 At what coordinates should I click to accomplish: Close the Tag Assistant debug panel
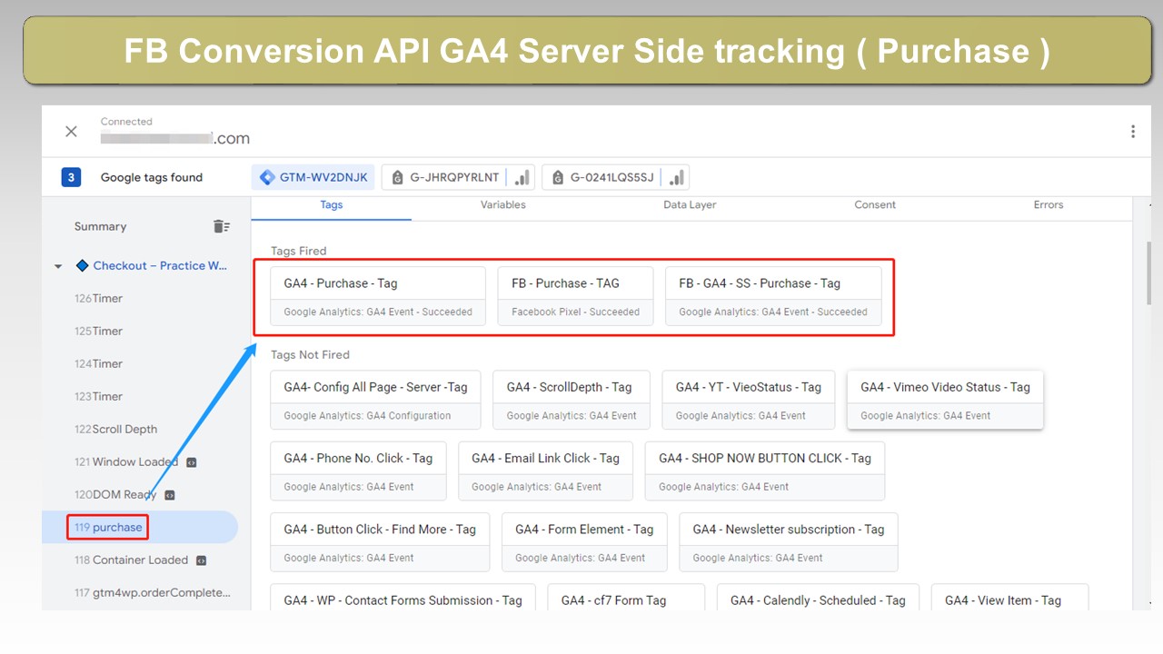coord(71,132)
